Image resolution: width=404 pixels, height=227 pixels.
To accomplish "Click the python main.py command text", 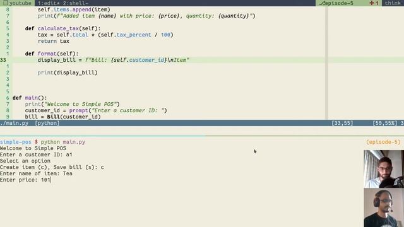I will tap(63, 142).
